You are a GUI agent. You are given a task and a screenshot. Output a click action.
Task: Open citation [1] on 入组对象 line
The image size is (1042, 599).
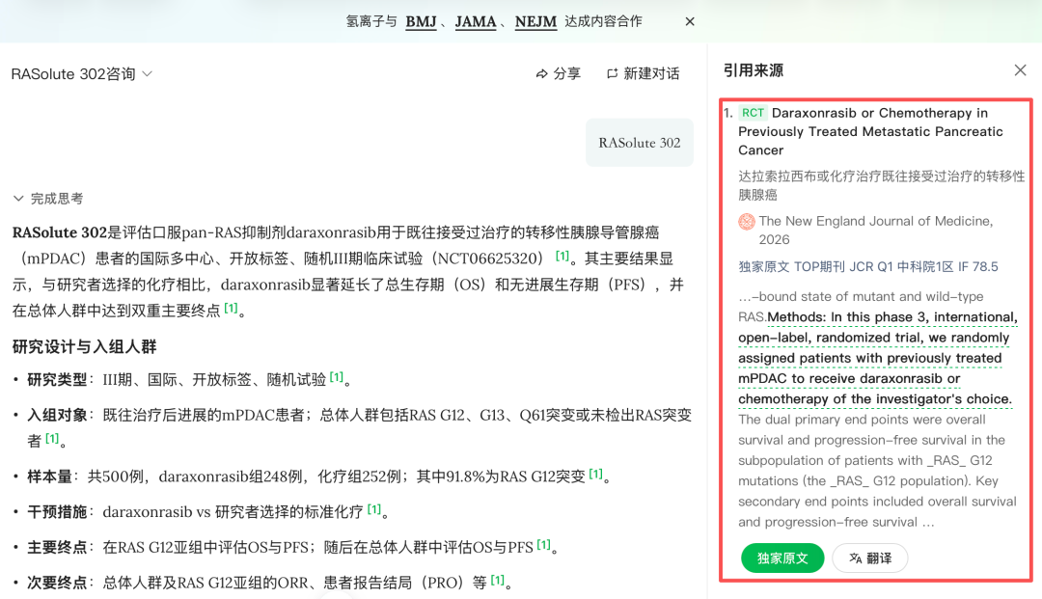click(52, 438)
